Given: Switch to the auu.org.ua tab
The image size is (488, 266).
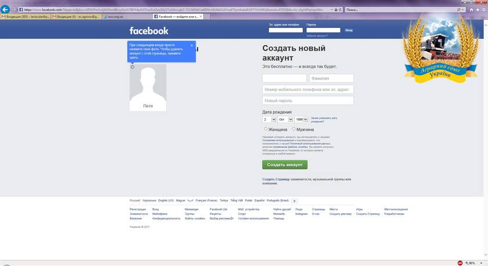Looking at the screenshot, I should tap(127, 16).
